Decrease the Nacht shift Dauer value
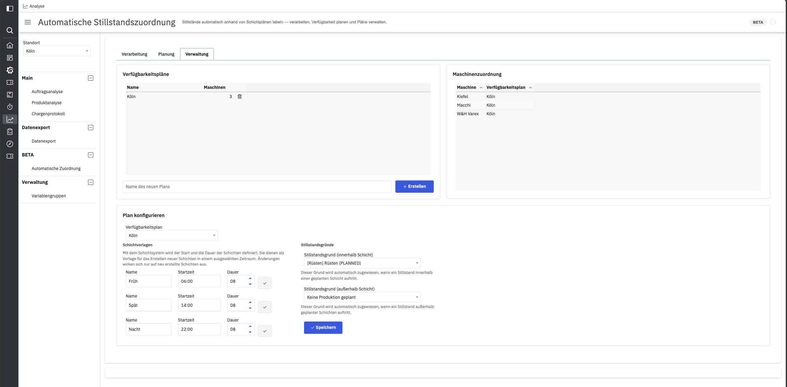Viewport: 787px width, 387px height. 250,332
